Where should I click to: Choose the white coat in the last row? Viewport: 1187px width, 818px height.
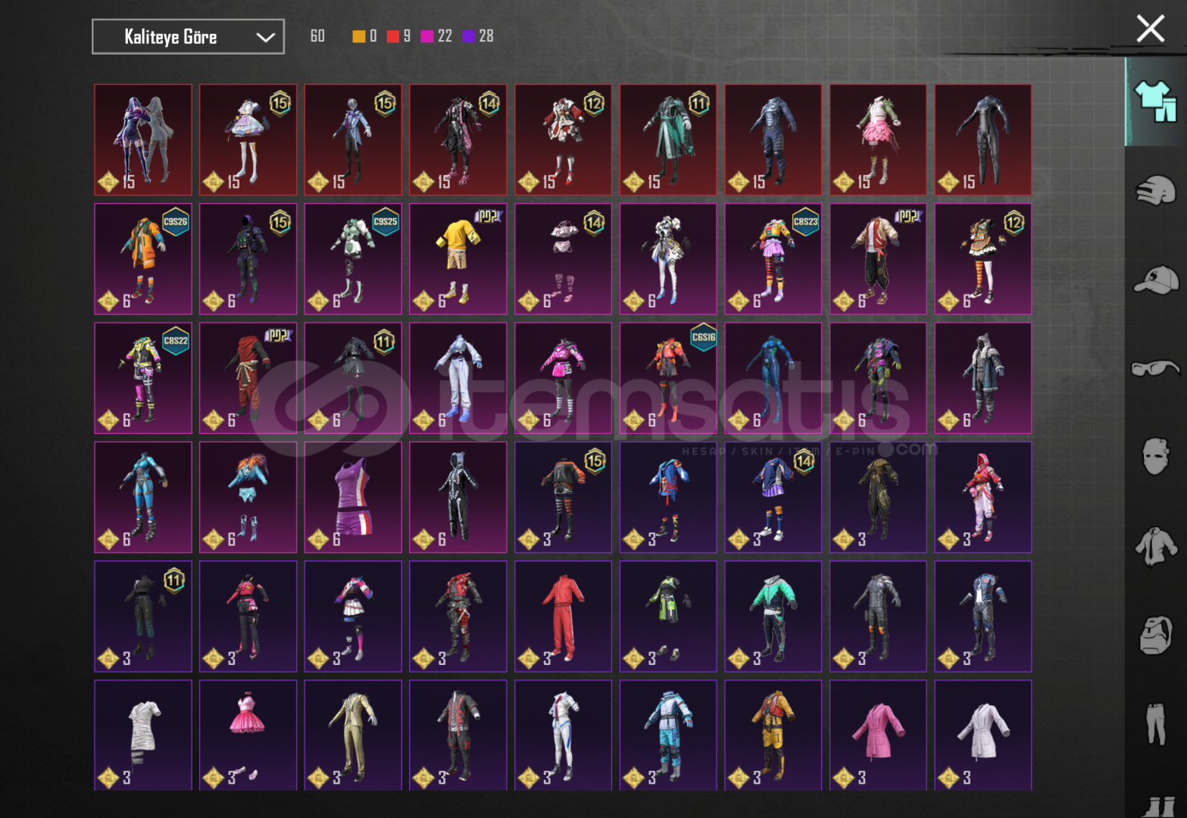(983, 735)
